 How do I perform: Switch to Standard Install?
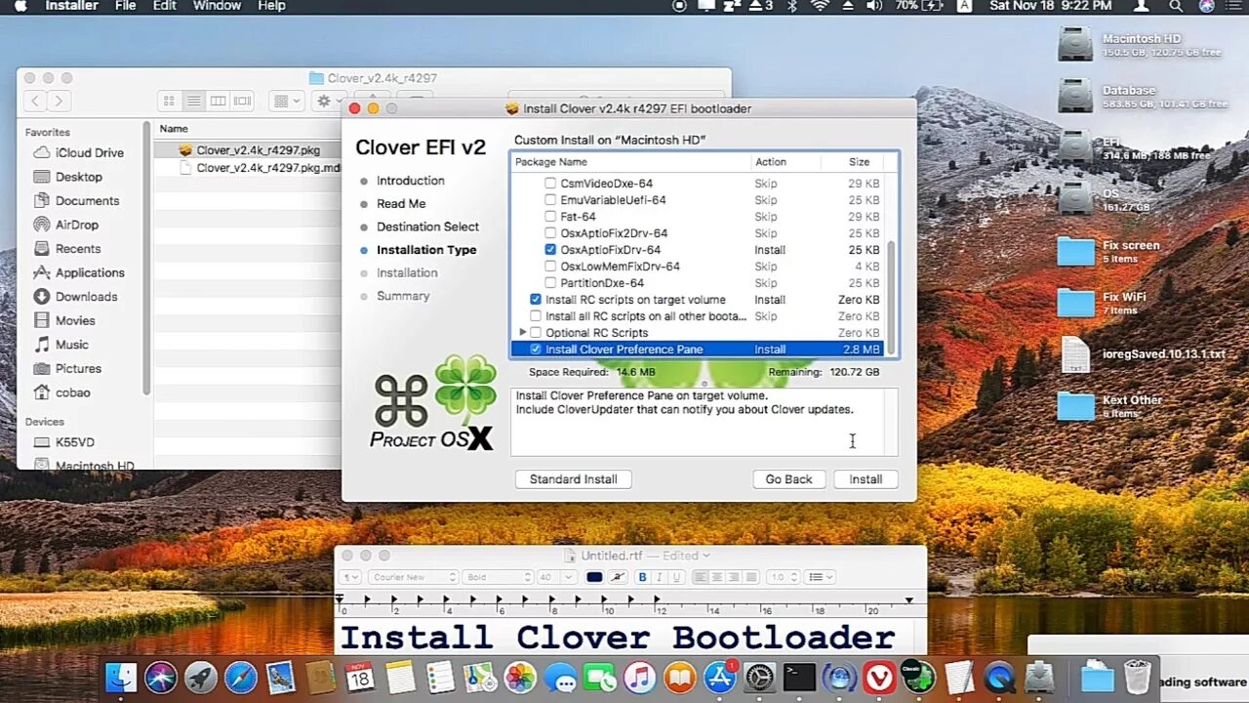pos(573,479)
